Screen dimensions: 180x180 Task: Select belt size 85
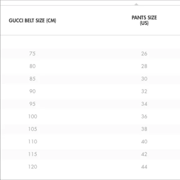(x=32, y=79)
